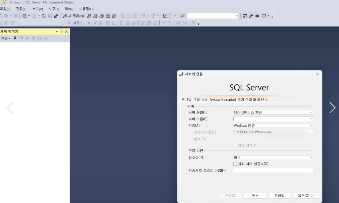Click the Find in Files folder icon
This screenshot has width=339, height=203.
tap(183, 16)
